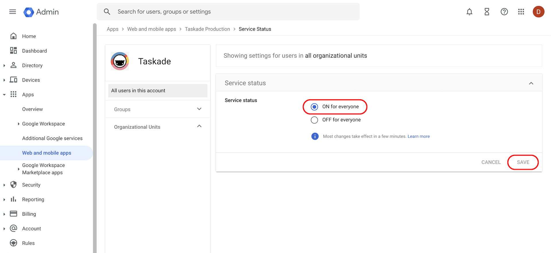
Task: Open the main hamburger menu
Action: click(13, 12)
